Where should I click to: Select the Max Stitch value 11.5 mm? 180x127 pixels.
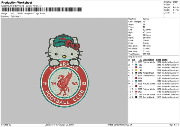pyautogui.click(x=147, y=46)
